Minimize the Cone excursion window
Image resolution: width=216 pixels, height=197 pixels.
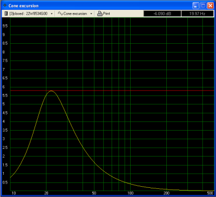coord(195,6)
